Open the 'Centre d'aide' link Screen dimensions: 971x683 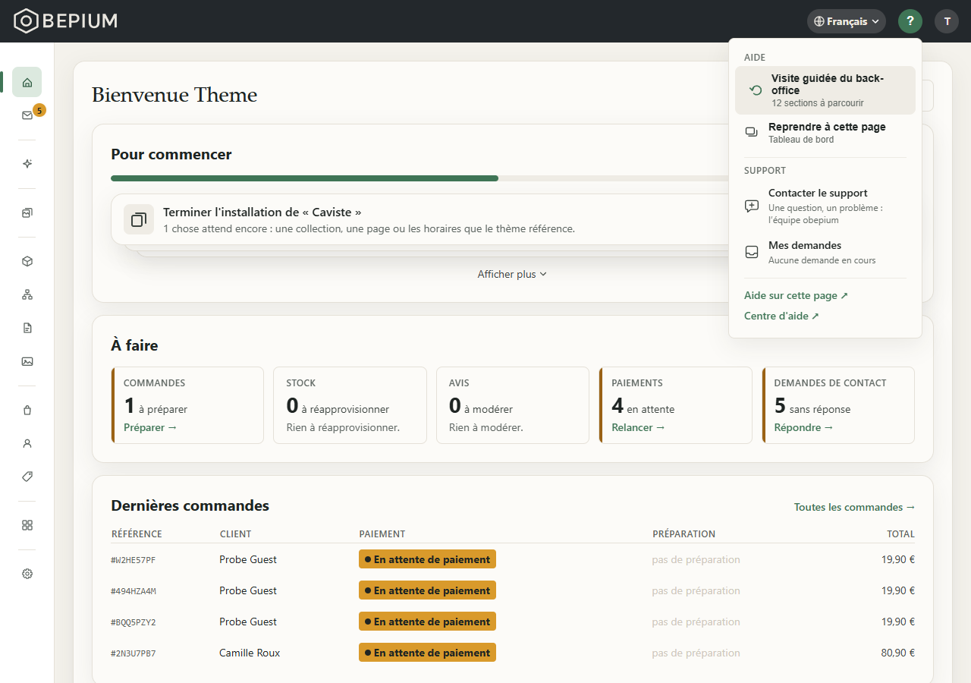781,316
